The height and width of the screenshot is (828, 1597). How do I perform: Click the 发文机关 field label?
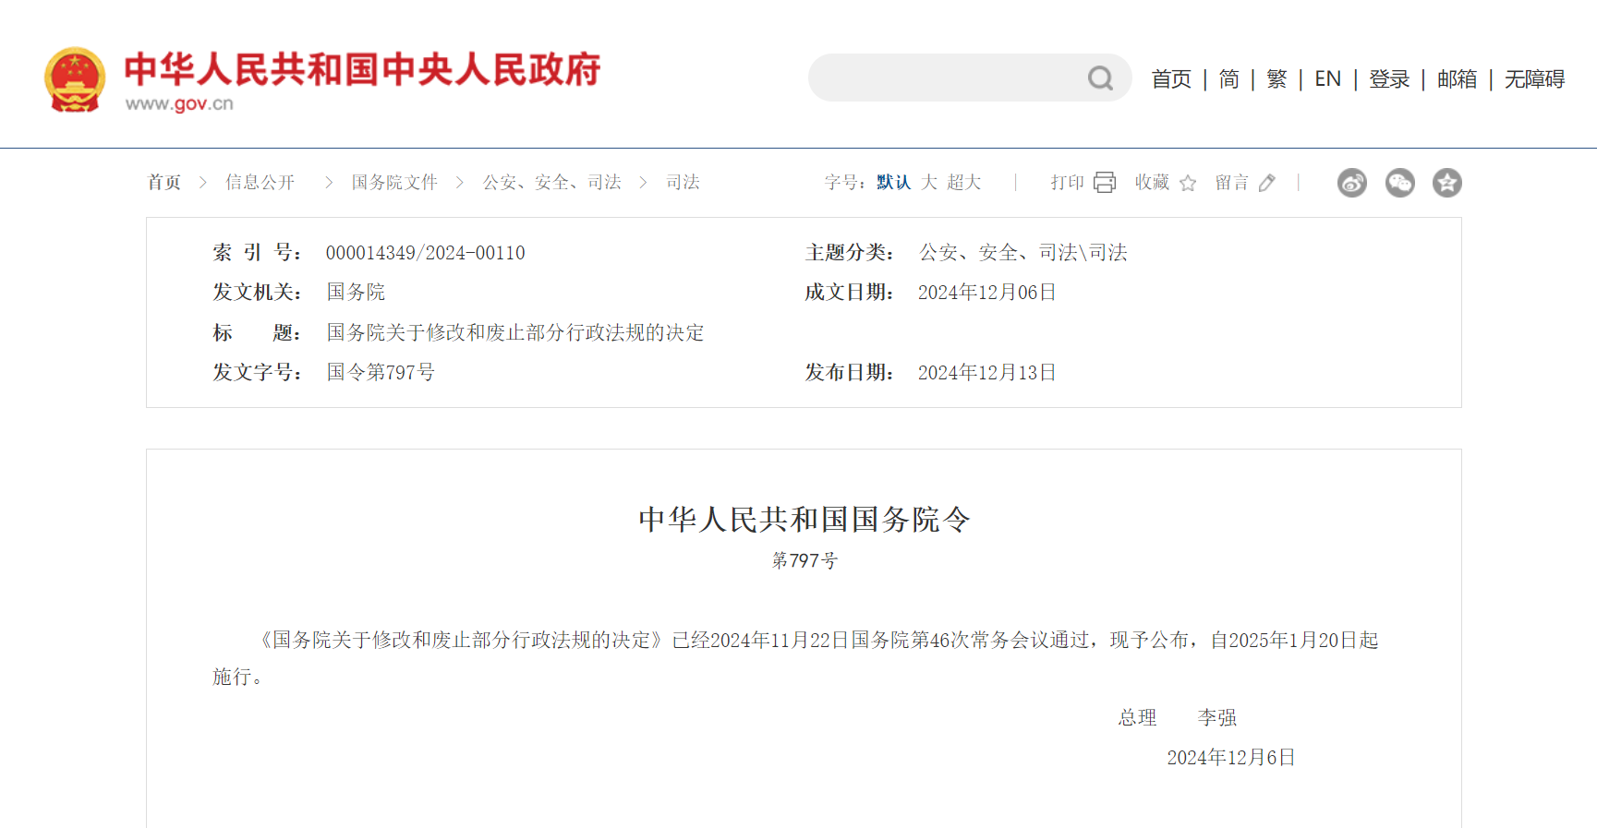(257, 293)
